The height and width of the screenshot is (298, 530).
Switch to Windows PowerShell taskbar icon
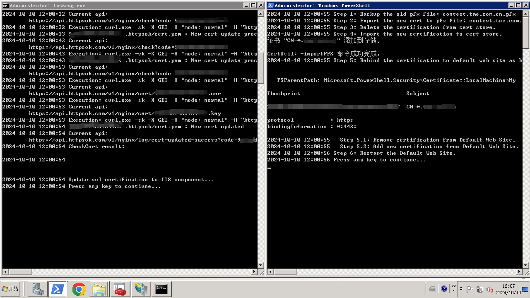coord(58,289)
